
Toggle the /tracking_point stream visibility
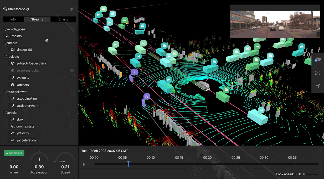coord(72,71)
